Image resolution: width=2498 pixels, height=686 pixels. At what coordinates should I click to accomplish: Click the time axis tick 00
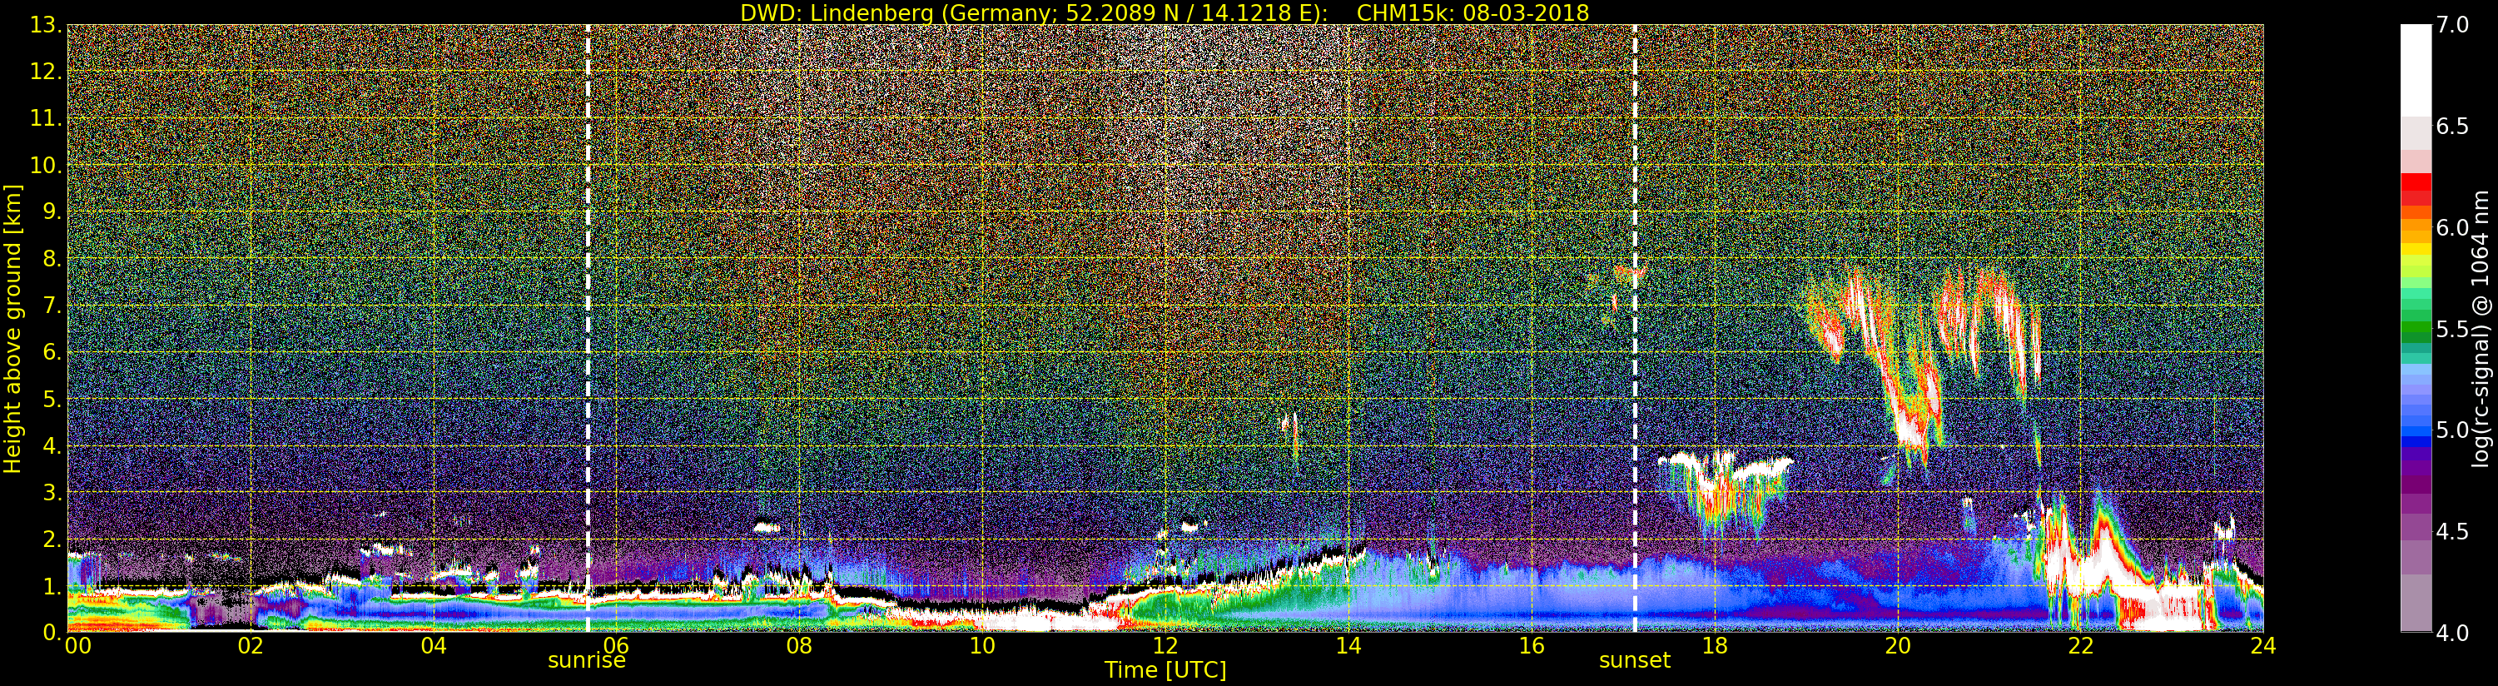click(x=77, y=645)
